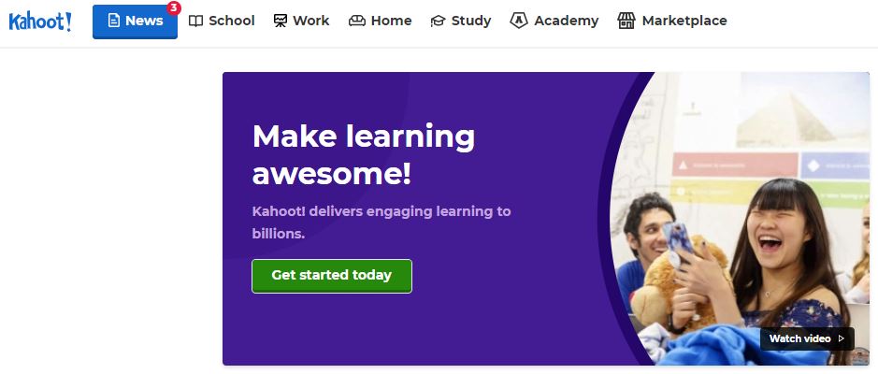This screenshot has height=374, width=878.
Task: Click the presentation board Work icon
Action: (280, 22)
